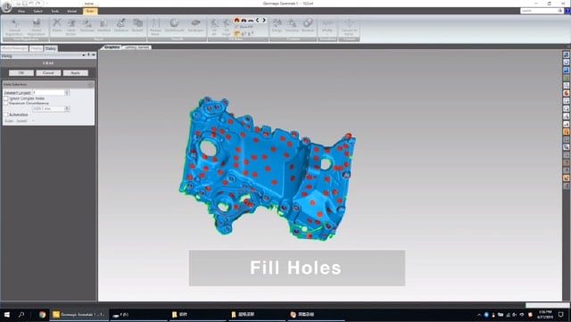Select the Manual Registration tool

pyautogui.click(x=14, y=28)
